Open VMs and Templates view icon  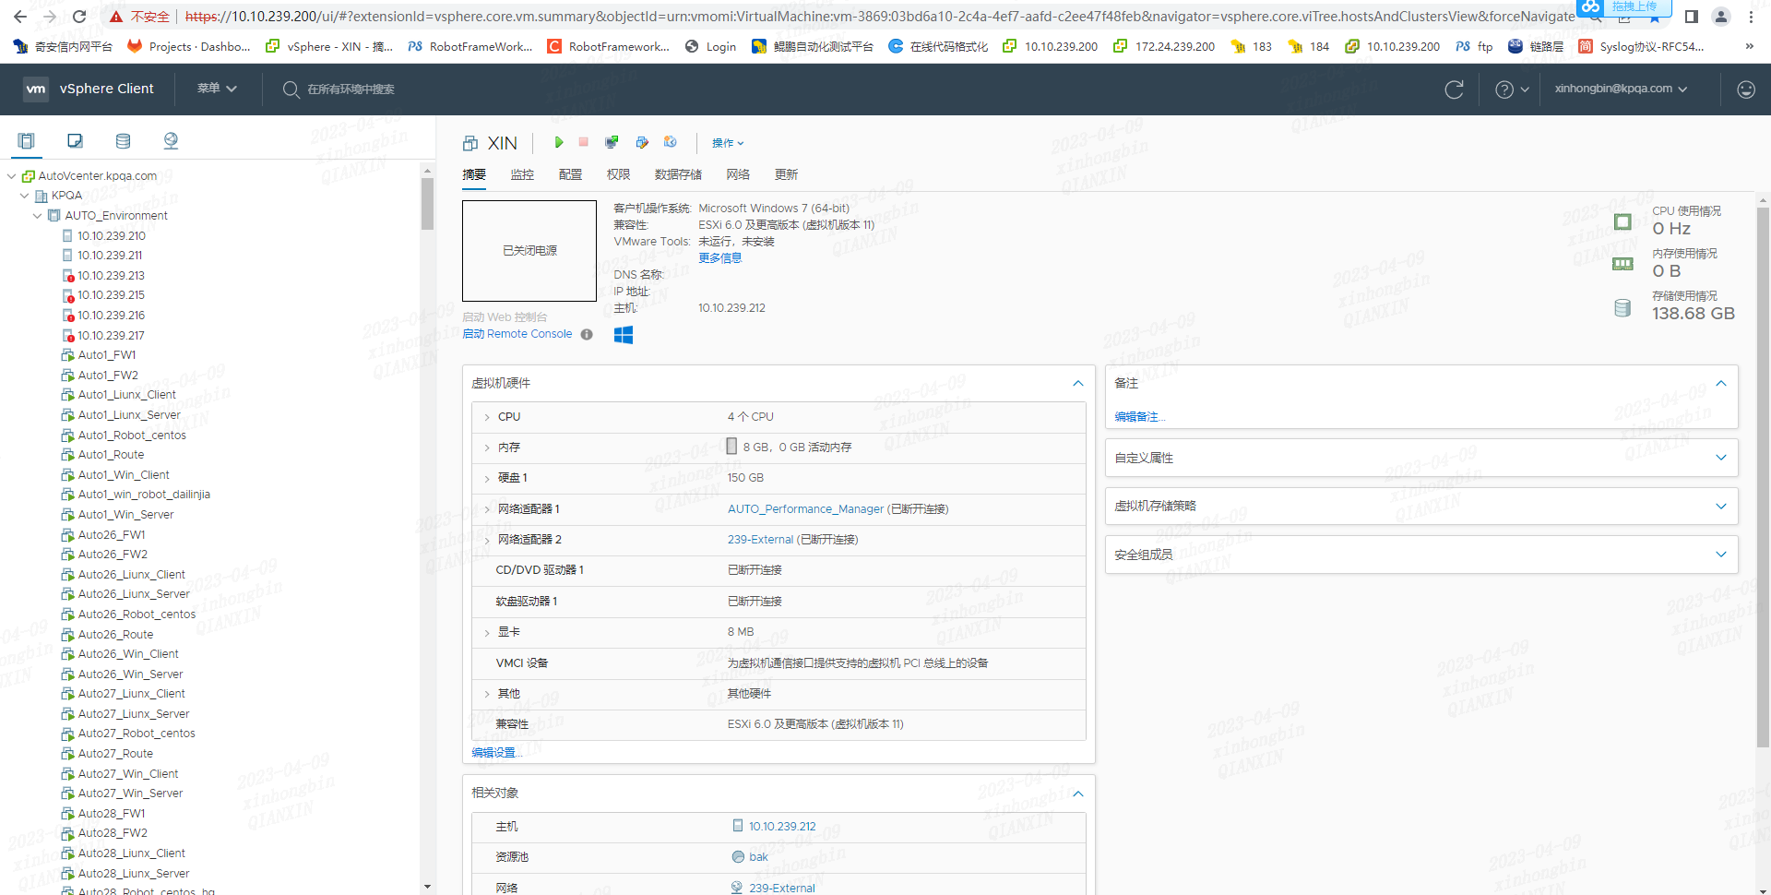(x=76, y=141)
